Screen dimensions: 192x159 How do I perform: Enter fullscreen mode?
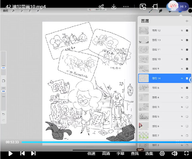pos(186,153)
